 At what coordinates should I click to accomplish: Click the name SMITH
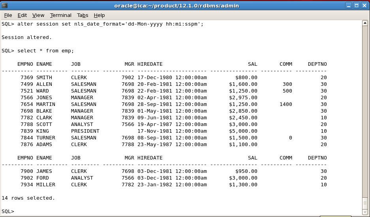tap(44, 78)
